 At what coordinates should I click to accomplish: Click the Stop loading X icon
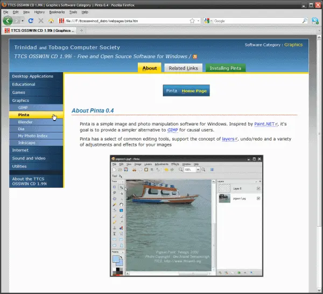[x=41, y=21]
